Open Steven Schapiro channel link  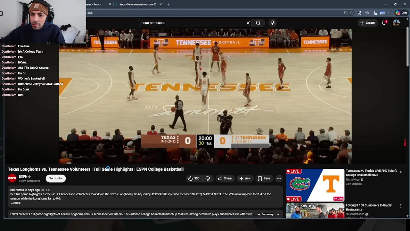356,214
